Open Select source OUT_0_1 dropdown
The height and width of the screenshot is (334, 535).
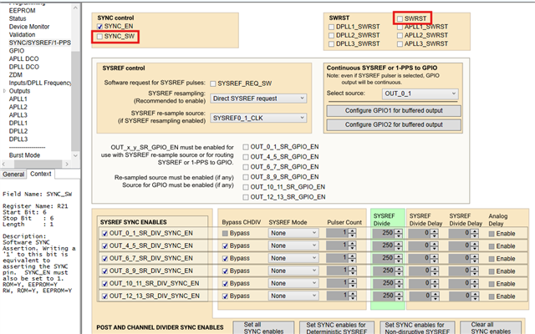pyautogui.click(x=420, y=94)
